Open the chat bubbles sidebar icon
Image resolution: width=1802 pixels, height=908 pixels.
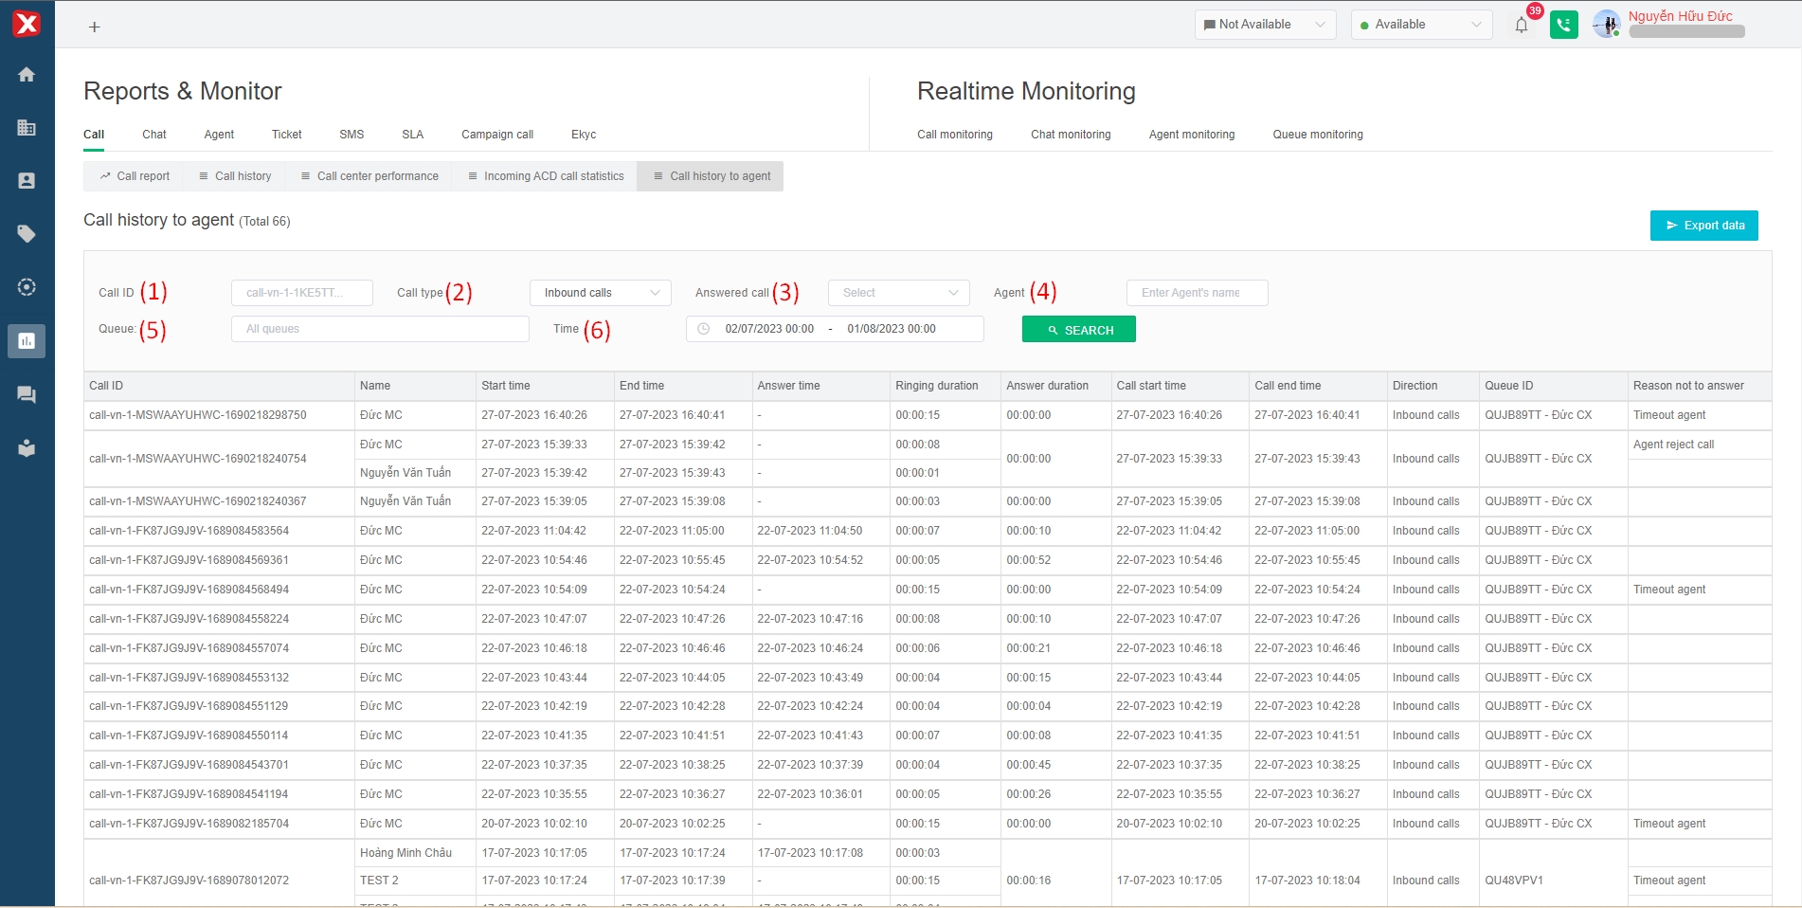[27, 394]
